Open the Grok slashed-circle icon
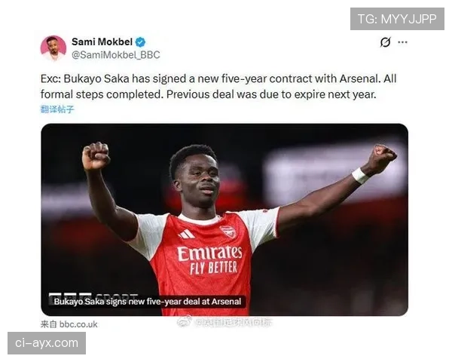 pos(386,42)
